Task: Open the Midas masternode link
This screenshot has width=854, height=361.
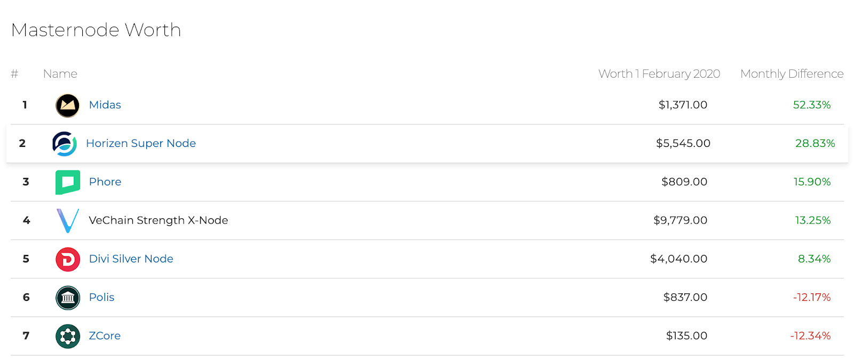Action: point(105,105)
